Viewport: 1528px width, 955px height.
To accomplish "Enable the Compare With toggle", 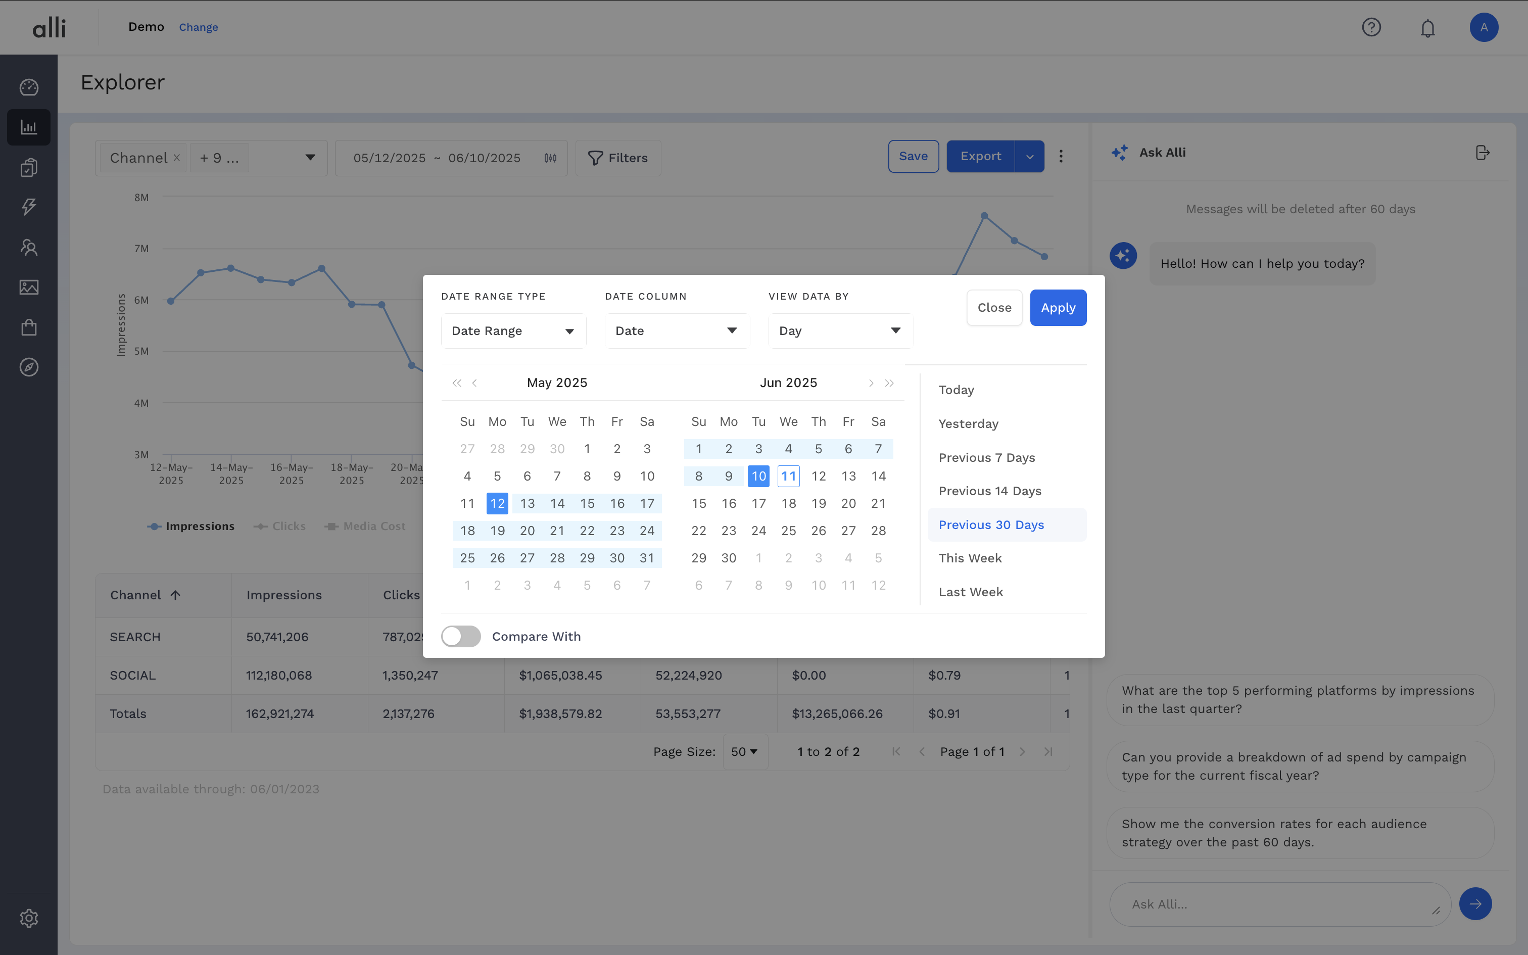I will click(x=461, y=636).
